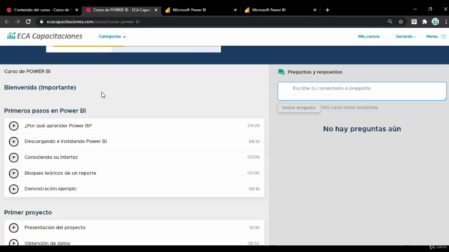Click the 'Preguntas y respuestas' heading

point(315,72)
